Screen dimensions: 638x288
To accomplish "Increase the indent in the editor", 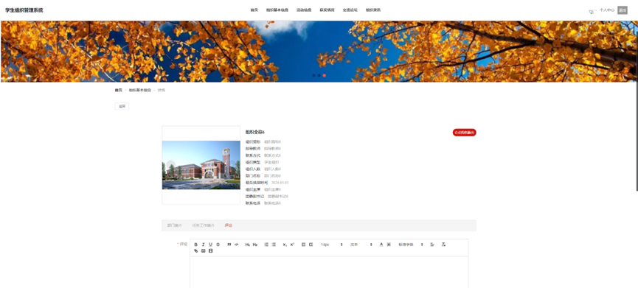I will pyautogui.click(x=311, y=245).
